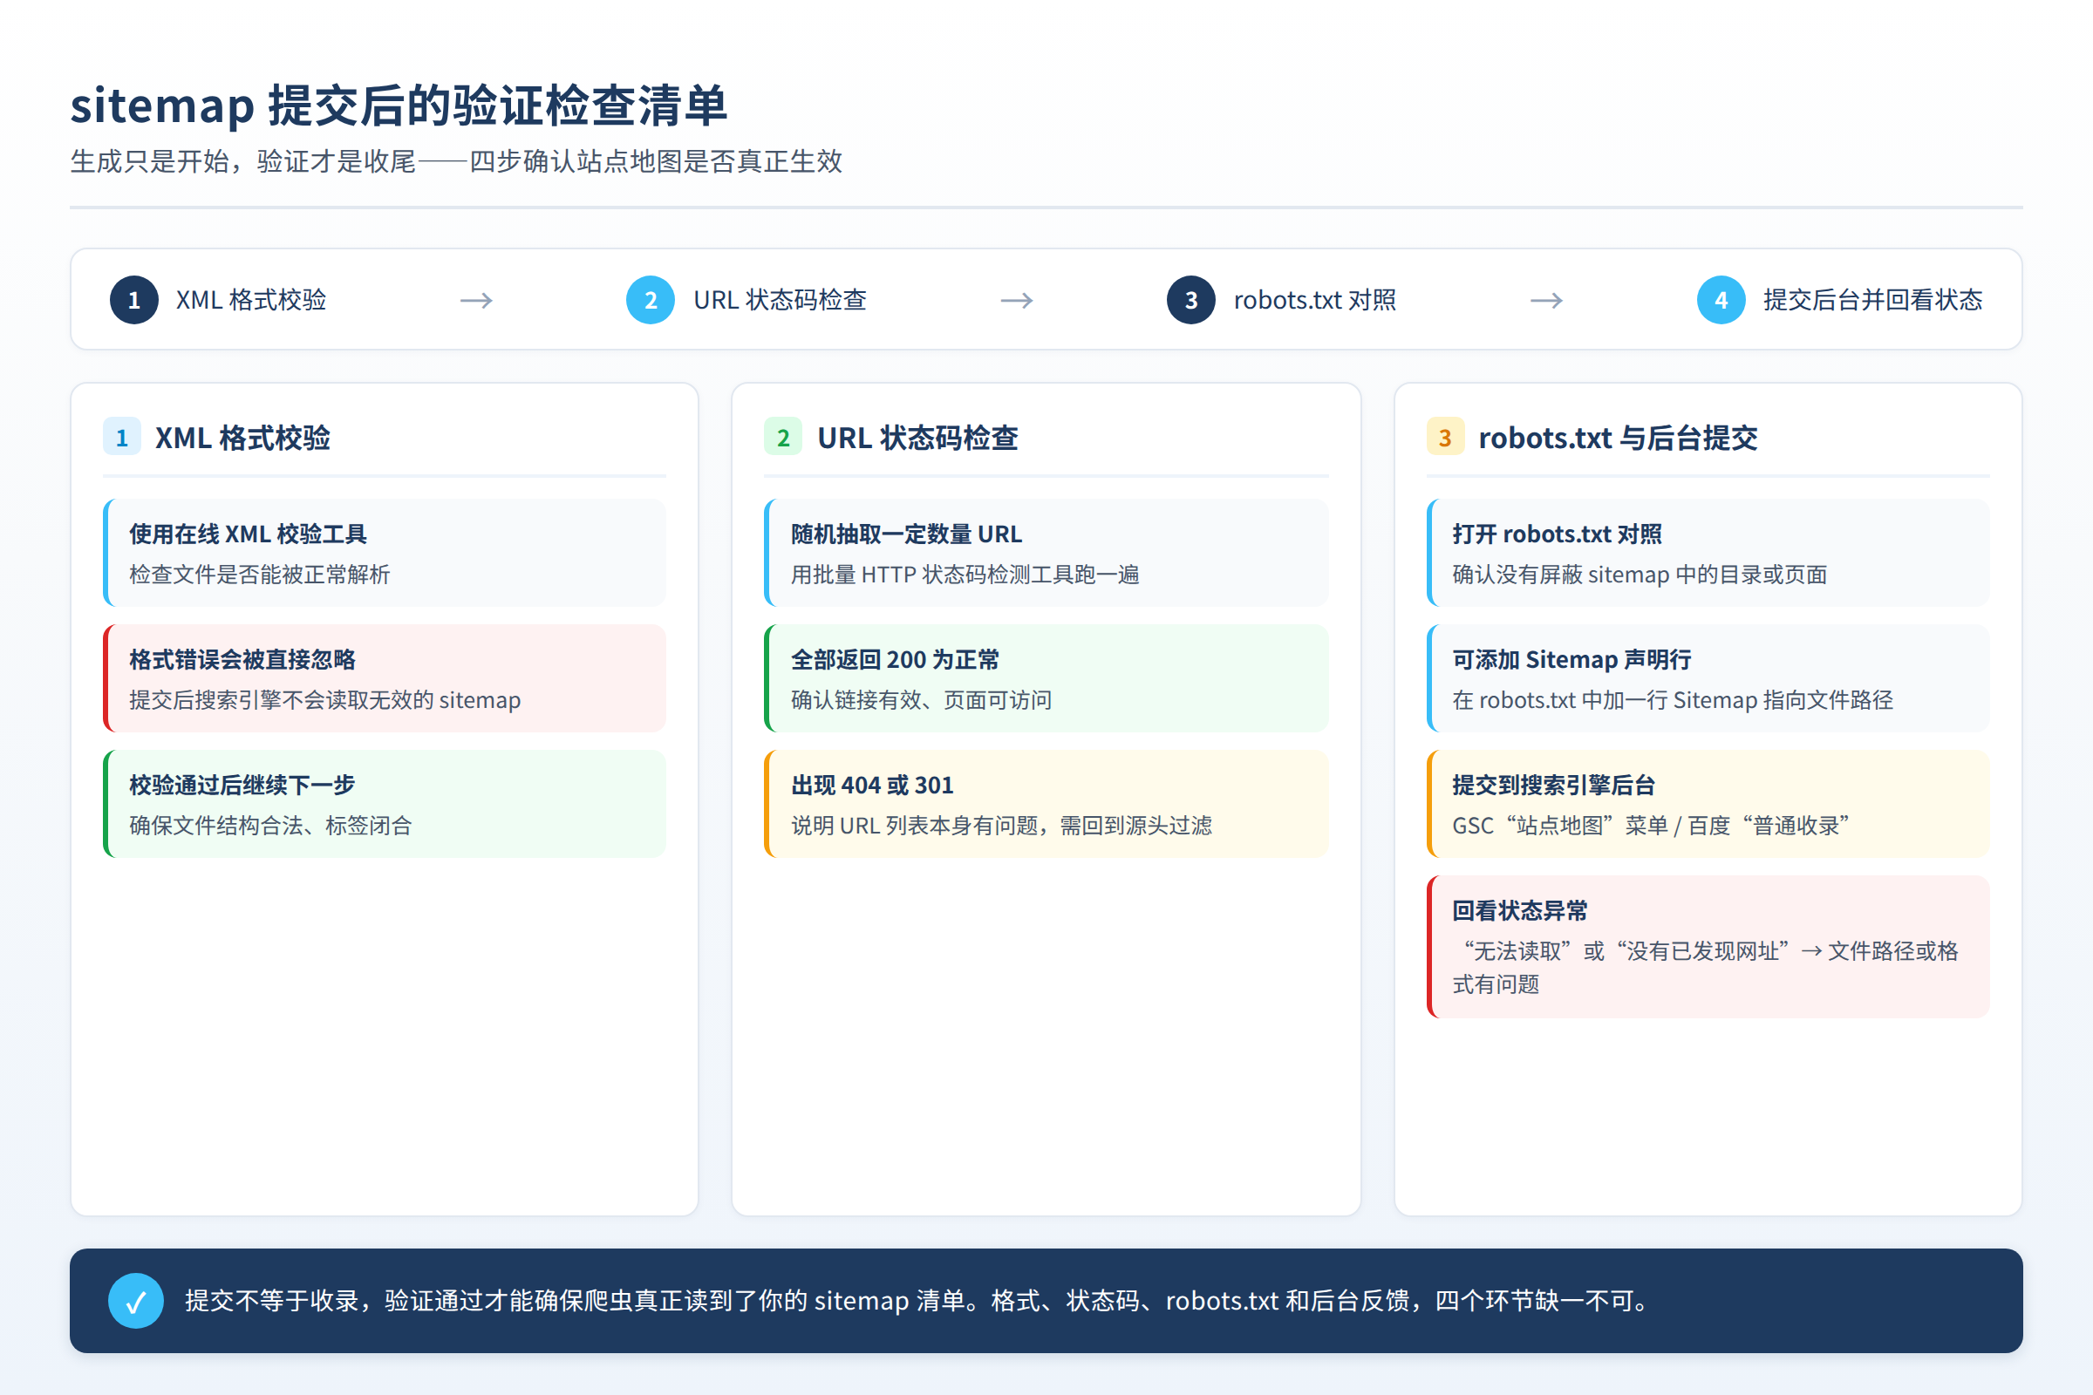Click the step 1 circle beside XML 格式校验
The image size is (2093, 1395).
click(x=134, y=300)
